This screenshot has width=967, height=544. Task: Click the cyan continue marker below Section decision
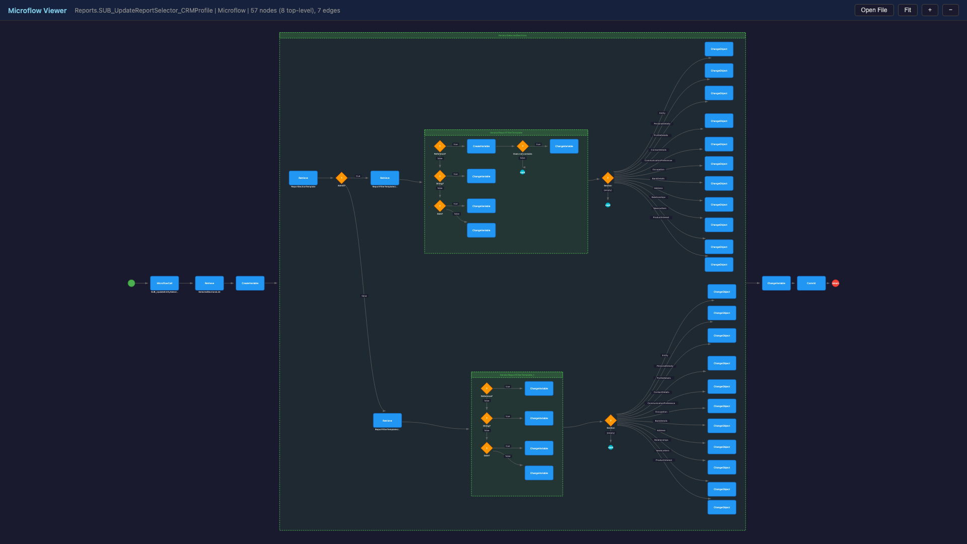[x=608, y=205]
